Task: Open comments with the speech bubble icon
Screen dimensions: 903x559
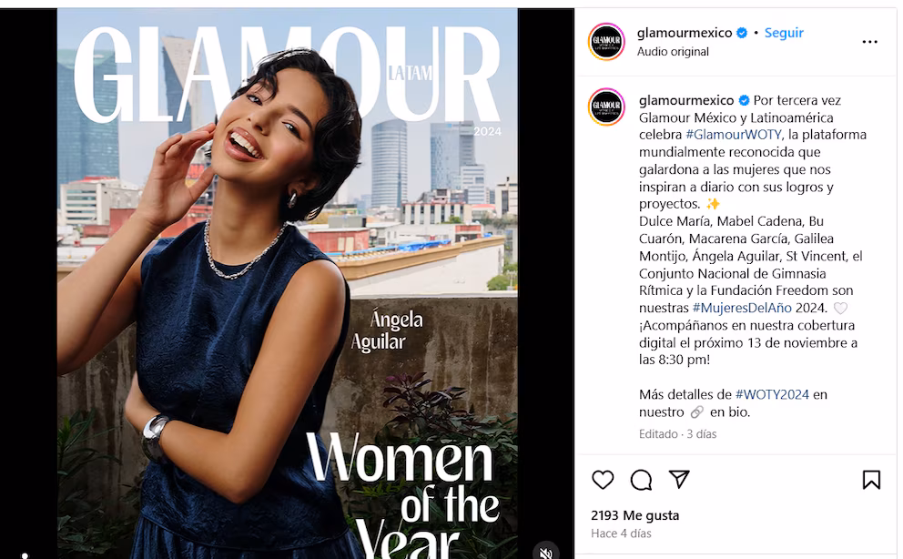Action: coord(641,480)
